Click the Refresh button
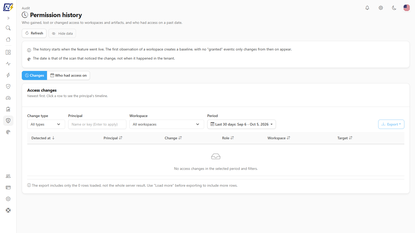The image size is (415, 233). 34,33
